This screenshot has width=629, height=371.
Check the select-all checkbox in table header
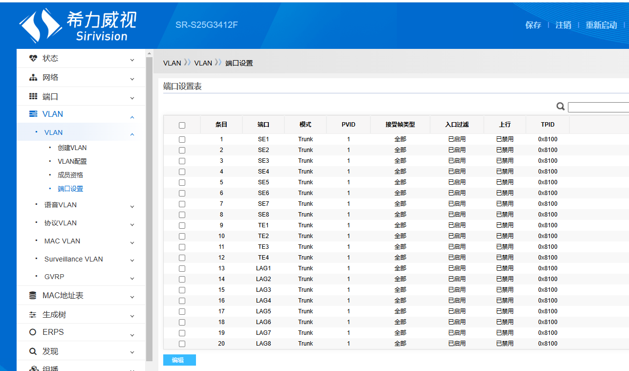pos(182,125)
